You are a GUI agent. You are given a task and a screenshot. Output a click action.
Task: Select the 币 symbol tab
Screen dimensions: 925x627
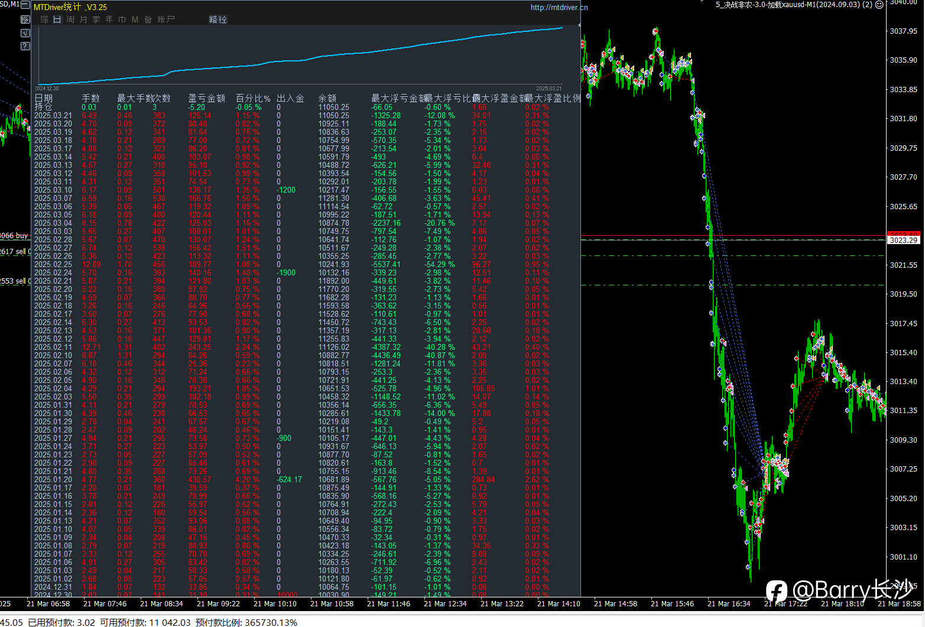pos(122,20)
